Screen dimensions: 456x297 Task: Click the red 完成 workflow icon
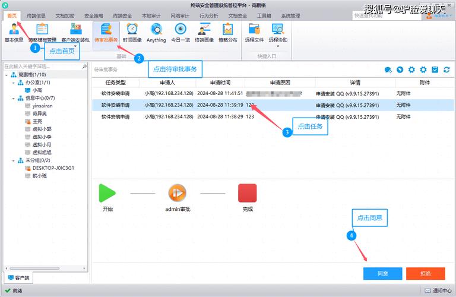pyautogui.click(x=247, y=193)
